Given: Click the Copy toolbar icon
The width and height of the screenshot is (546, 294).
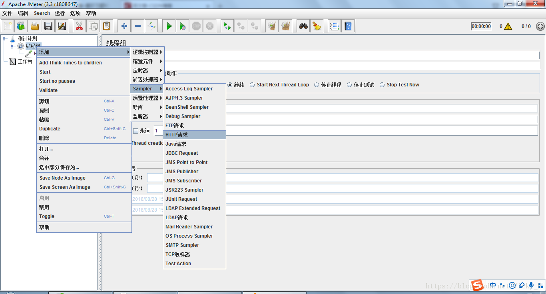Looking at the screenshot, I should (93, 26).
